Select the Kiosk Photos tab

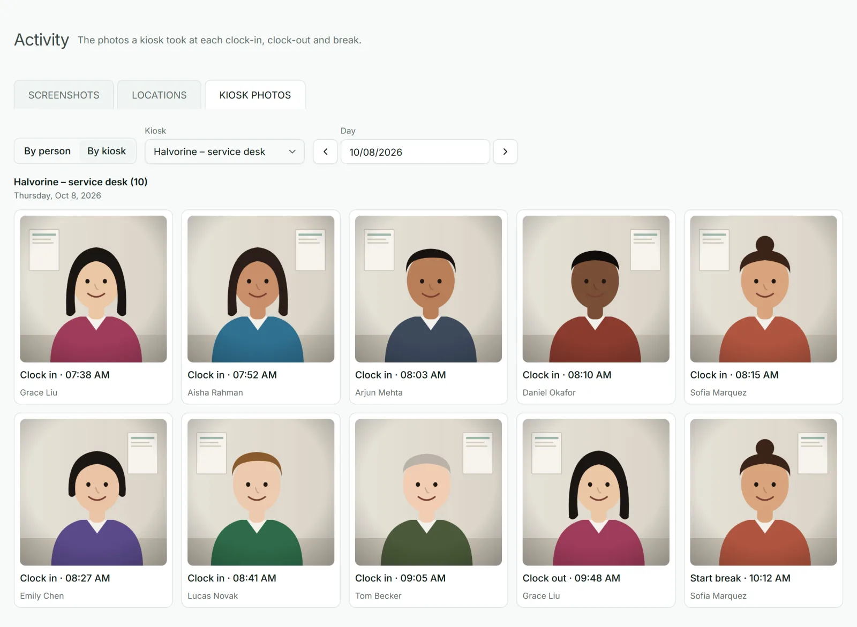[x=255, y=95]
